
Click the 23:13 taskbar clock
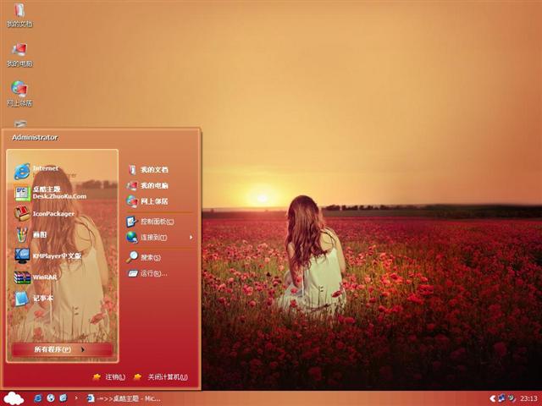coord(528,398)
